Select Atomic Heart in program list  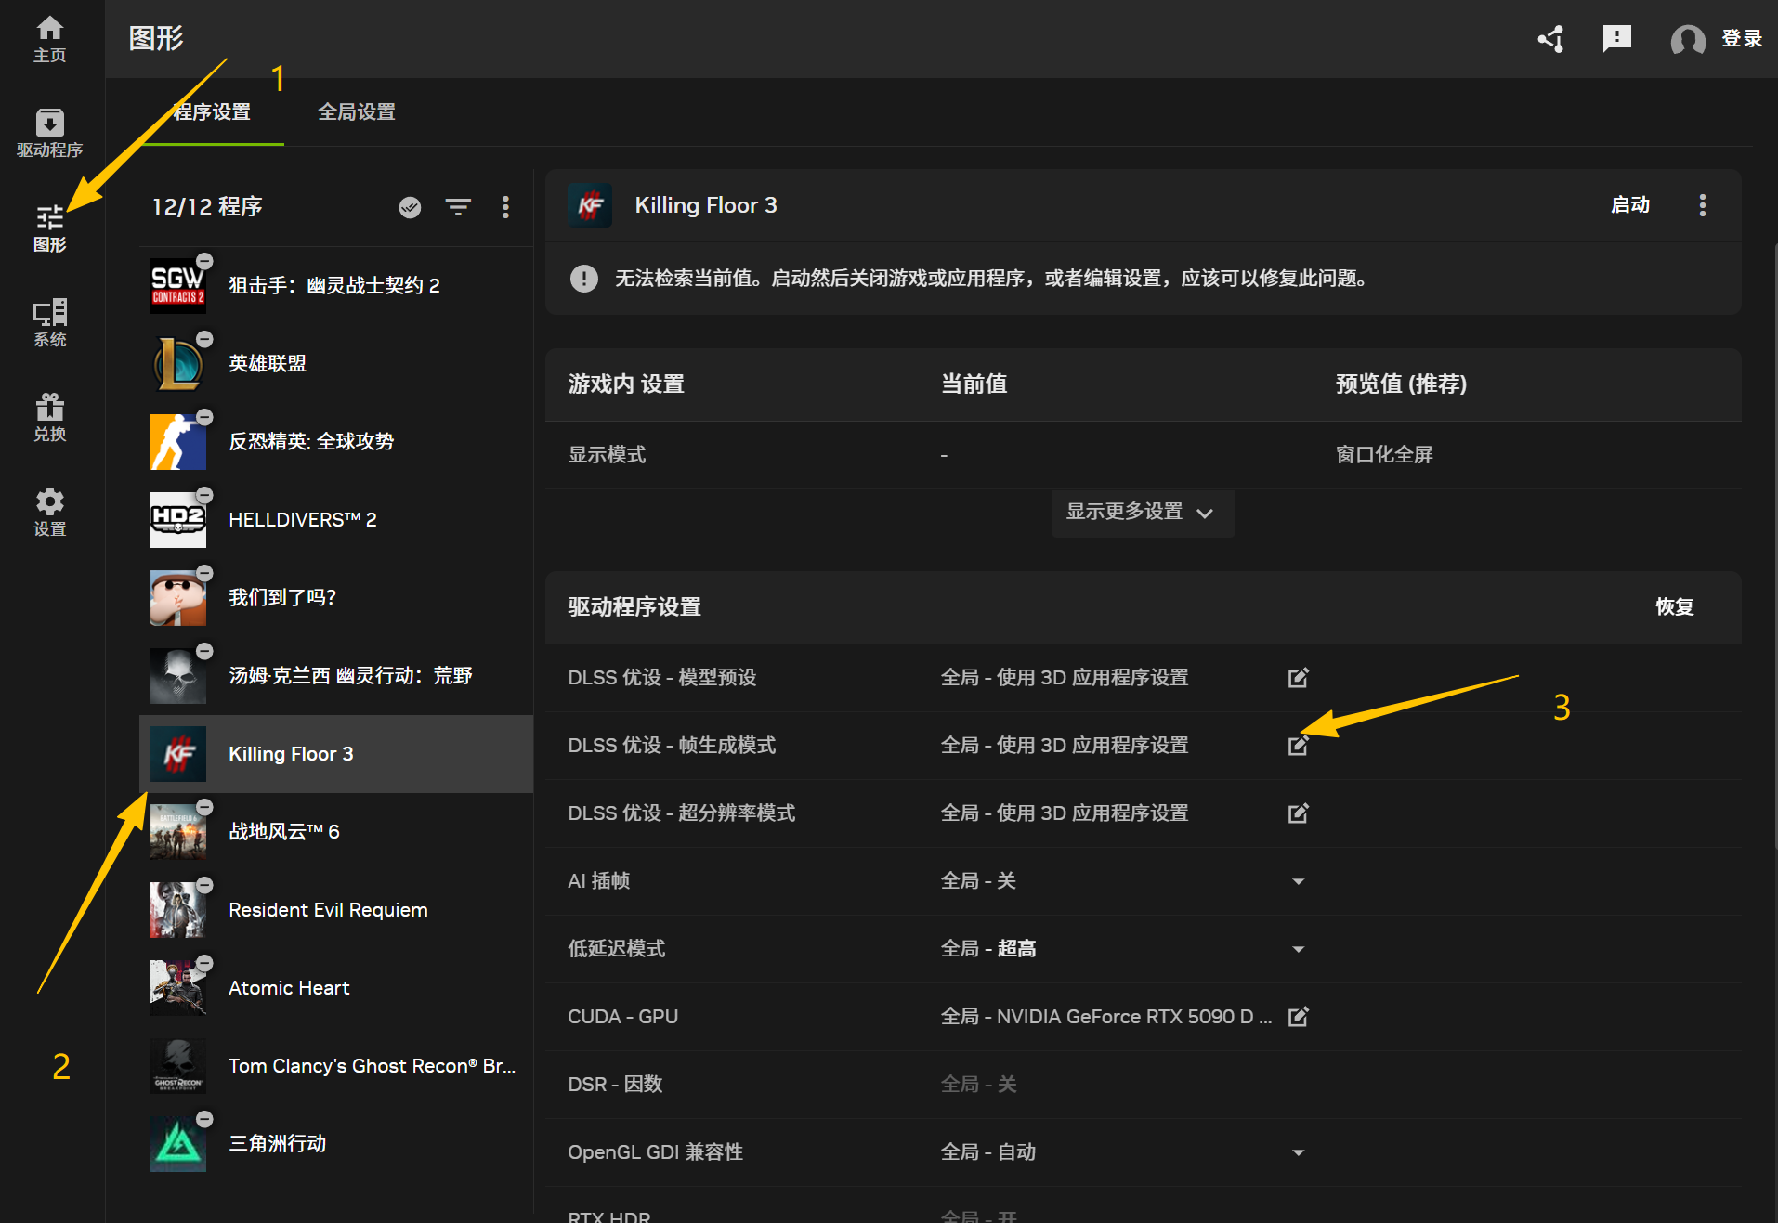click(336, 988)
